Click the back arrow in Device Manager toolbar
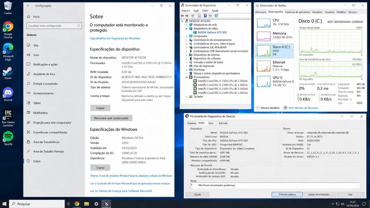370x208 pixels. (182, 16)
